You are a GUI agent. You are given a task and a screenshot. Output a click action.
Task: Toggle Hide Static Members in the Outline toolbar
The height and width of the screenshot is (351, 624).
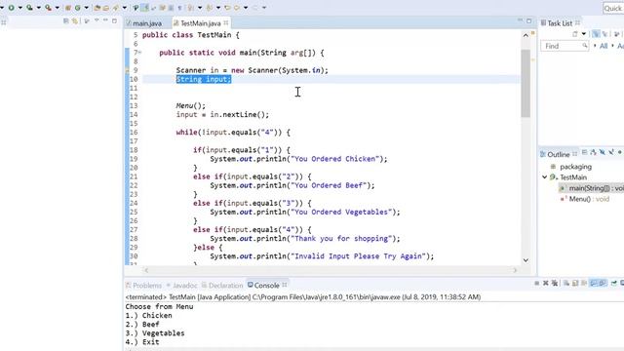(x=611, y=152)
